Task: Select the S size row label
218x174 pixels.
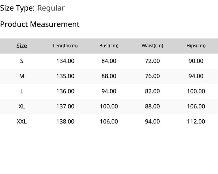Action: coord(22,61)
